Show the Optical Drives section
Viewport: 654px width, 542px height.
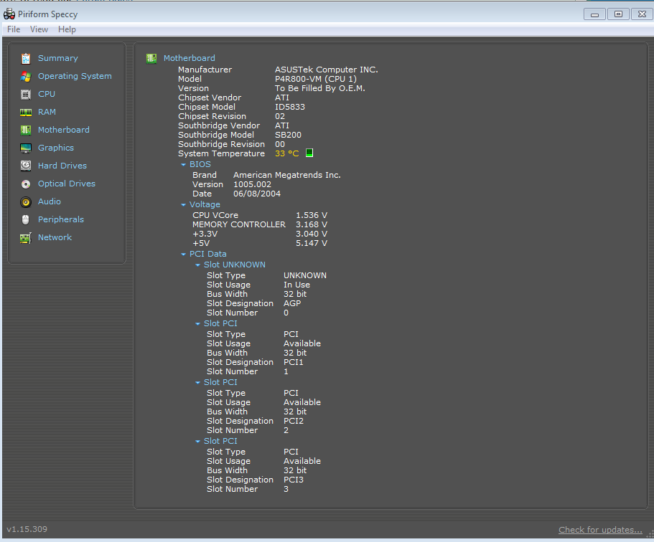pos(67,184)
